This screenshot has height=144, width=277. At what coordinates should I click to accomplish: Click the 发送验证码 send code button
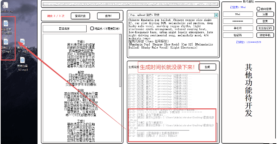pyautogui.click(x=265, y=28)
